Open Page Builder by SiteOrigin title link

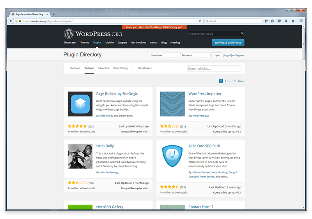117,93
